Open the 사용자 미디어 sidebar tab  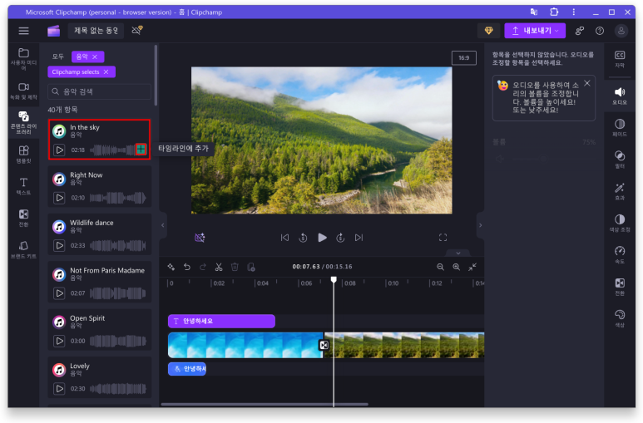pyautogui.click(x=23, y=59)
